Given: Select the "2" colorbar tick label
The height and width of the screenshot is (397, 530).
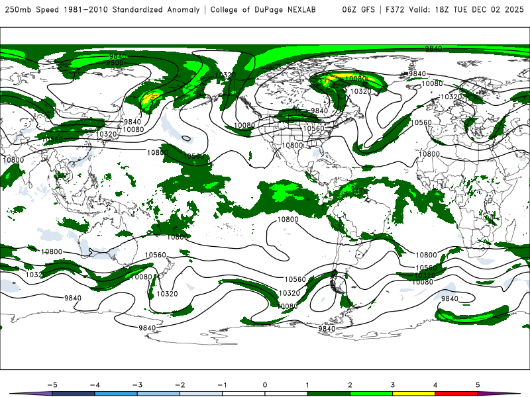Looking at the screenshot, I should click(x=350, y=385).
